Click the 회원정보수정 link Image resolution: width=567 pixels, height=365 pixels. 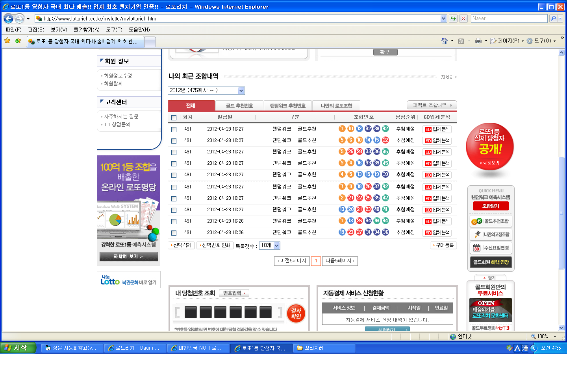click(118, 76)
